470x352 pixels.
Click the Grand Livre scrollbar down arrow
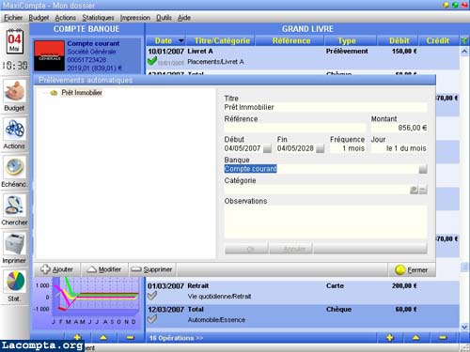click(464, 327)
